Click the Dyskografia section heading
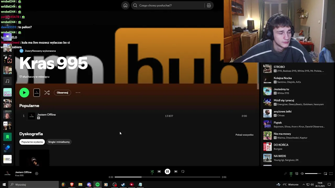This screenshot has width=335, height=188. click(31, 134)
